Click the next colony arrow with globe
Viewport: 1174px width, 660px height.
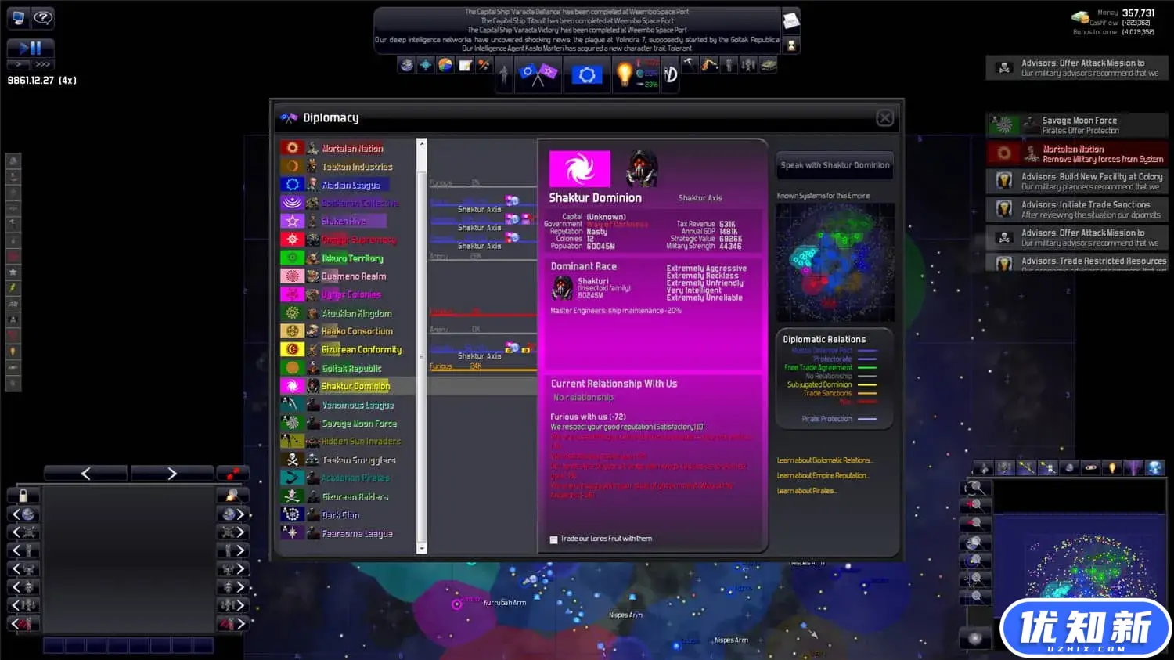coord(232,514)
